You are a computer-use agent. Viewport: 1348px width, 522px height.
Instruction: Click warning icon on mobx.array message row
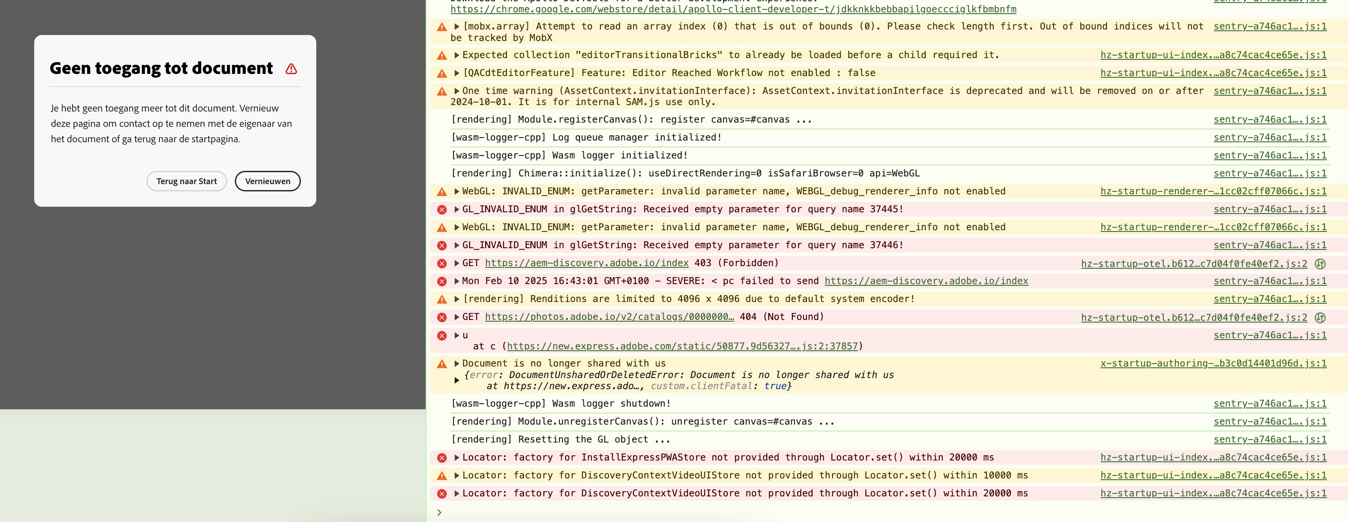(x=441, y=26)
